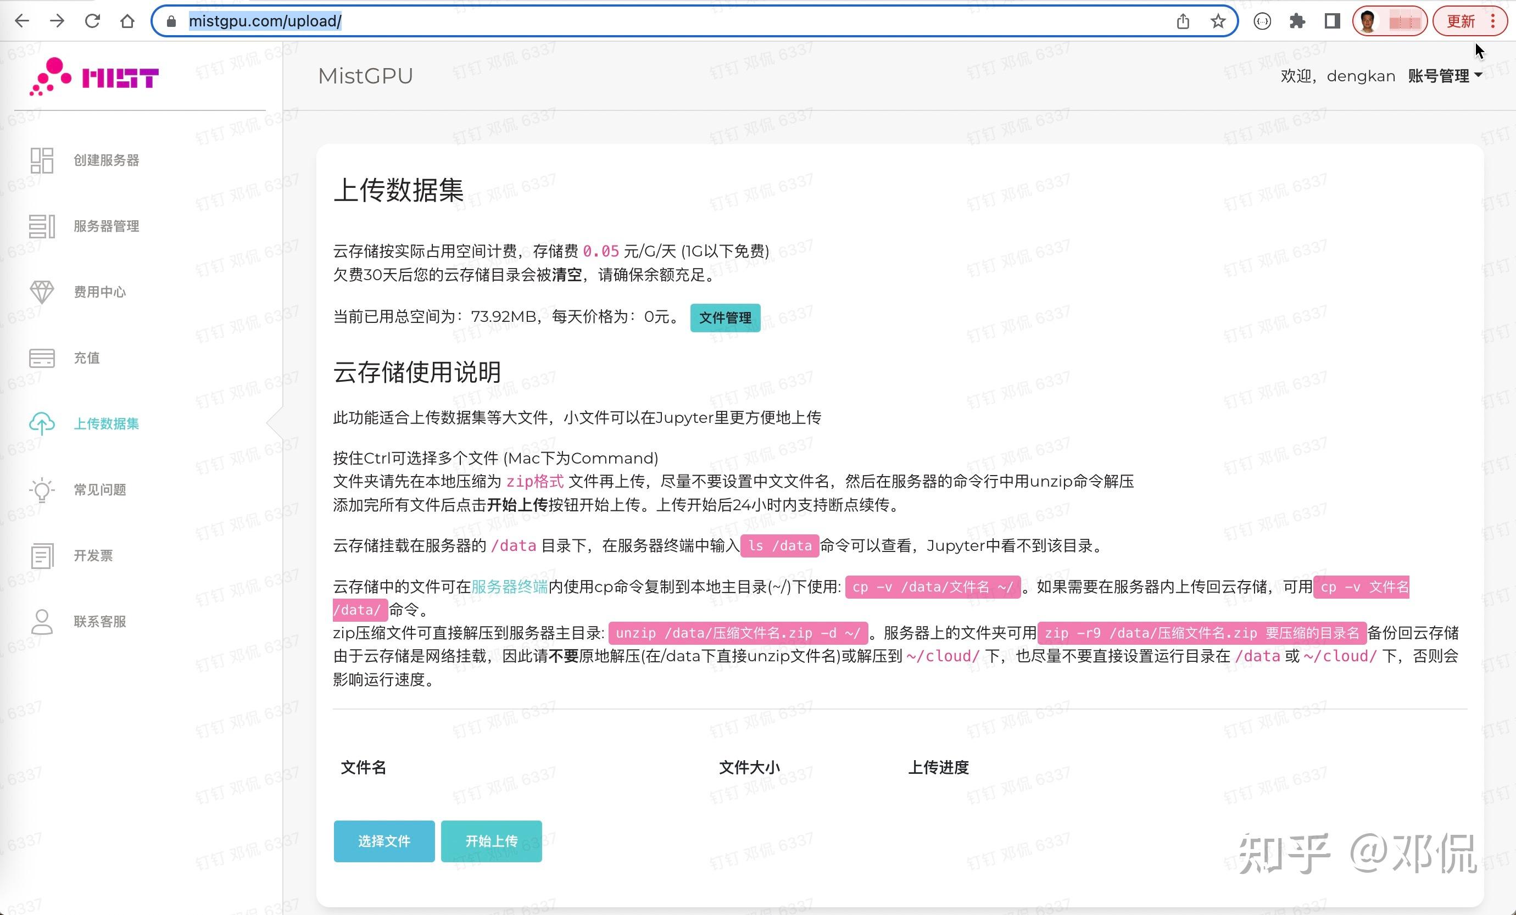Open 开发票 invoice page
The width and height of the screenshot is (1516, 915).
pos(93,556)
